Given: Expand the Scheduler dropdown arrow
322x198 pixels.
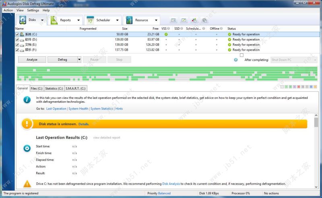Looking at the screenshot, I should 117,20.
